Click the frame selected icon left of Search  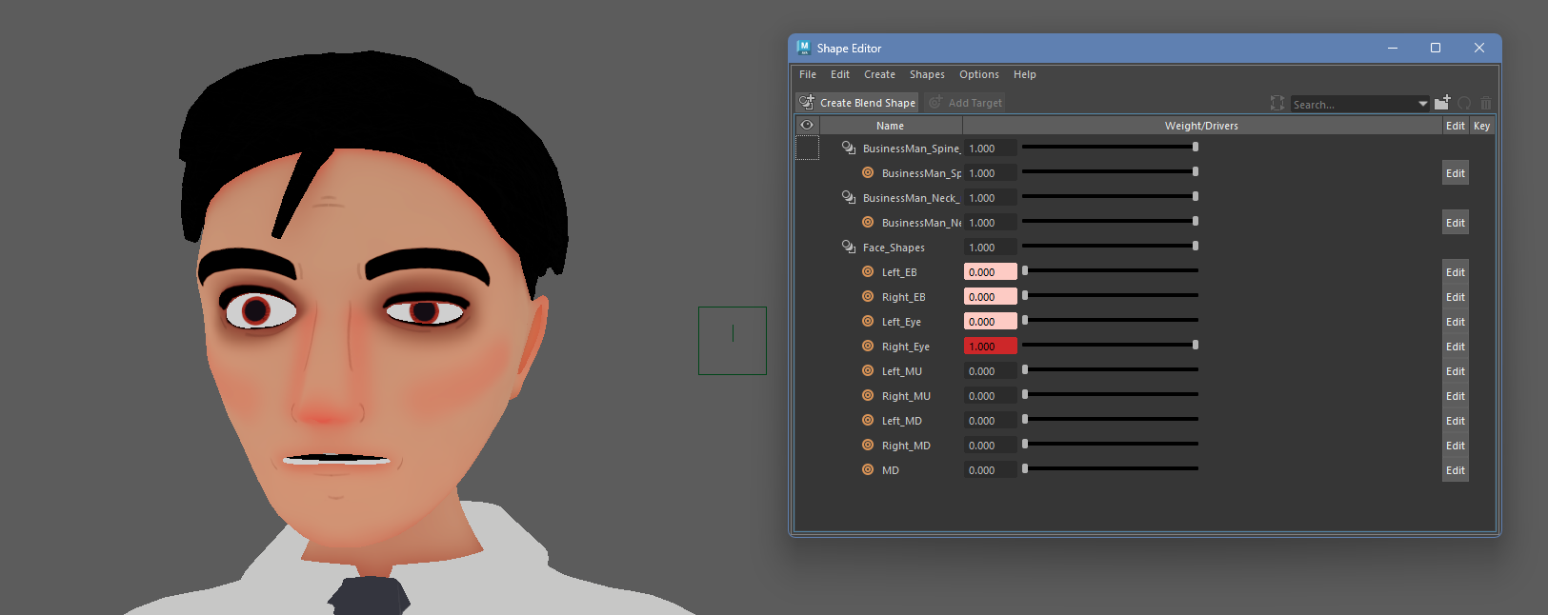pos(1277,103)
